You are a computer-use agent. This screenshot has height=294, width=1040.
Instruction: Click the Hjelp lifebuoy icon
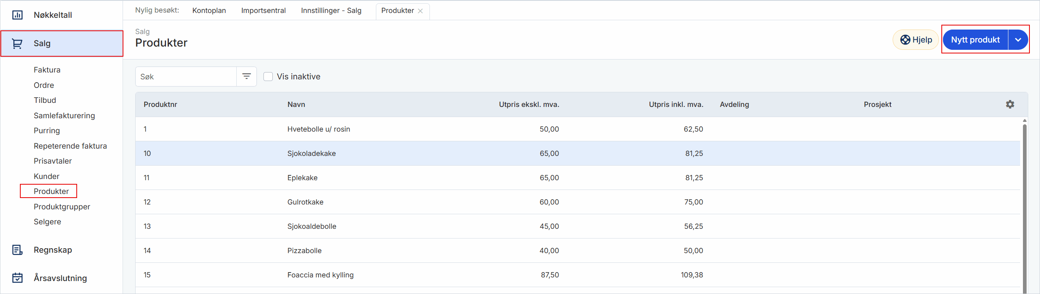[x=905, y=40]
